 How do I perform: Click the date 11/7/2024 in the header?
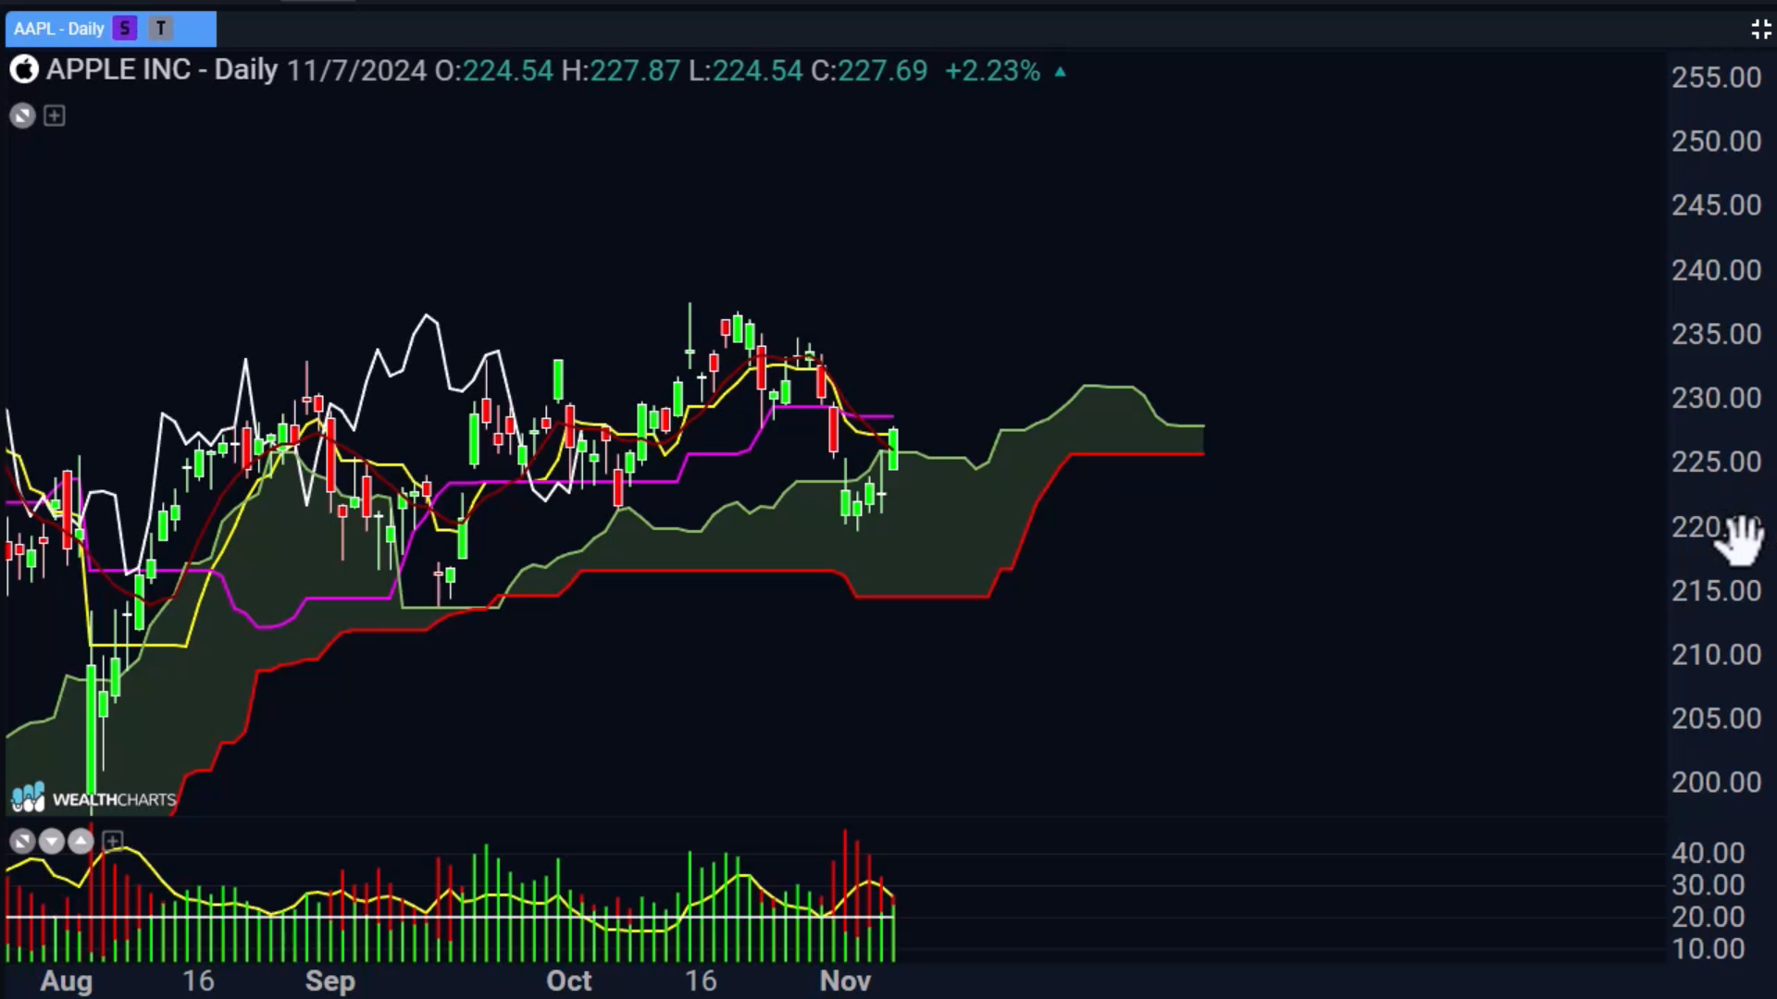[356, 71]
